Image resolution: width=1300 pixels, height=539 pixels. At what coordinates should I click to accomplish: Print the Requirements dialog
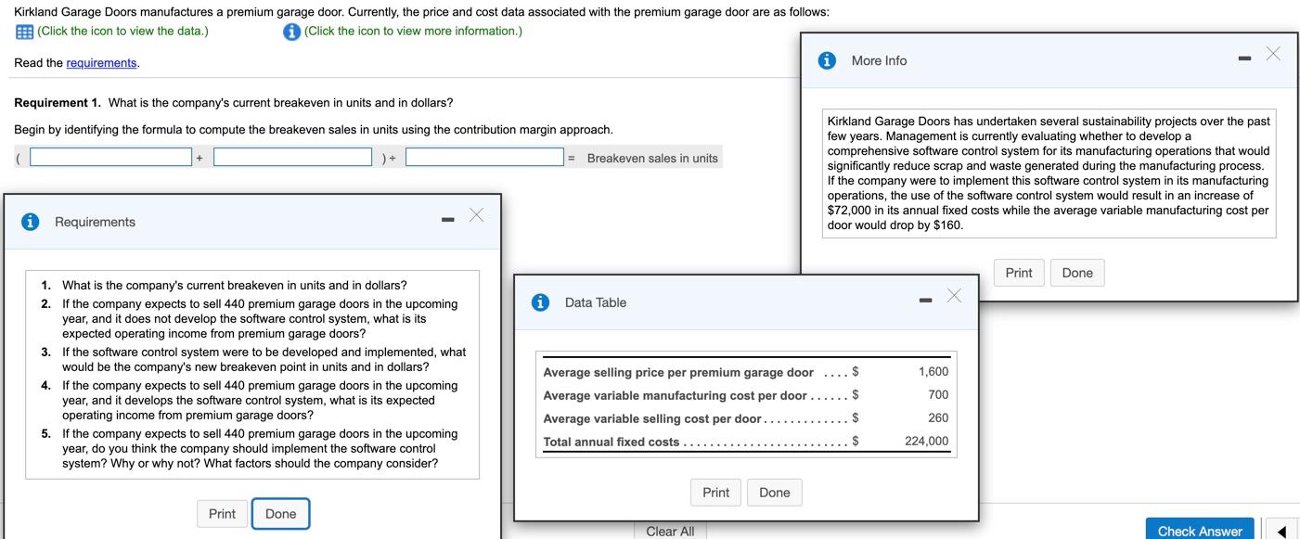(222, 514)
